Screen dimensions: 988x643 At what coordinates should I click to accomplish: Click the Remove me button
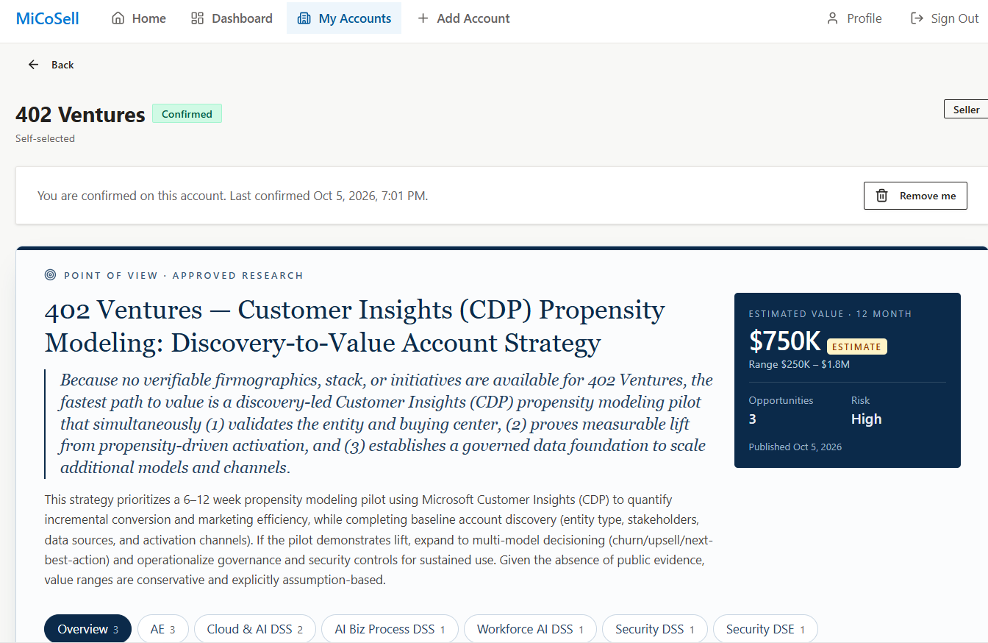click(x=915, y=196)
